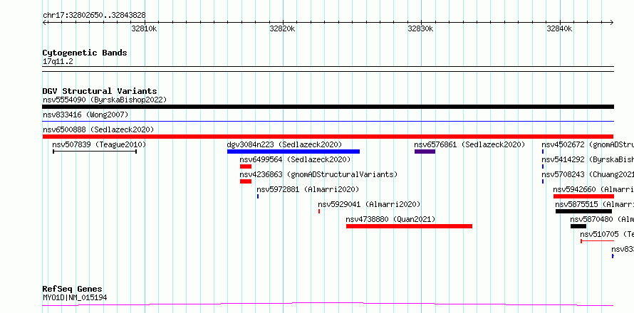Select the red nsv4236863 gnomAD variant block
This screenshot has width=634, height=313.
[x=246, y=181]
